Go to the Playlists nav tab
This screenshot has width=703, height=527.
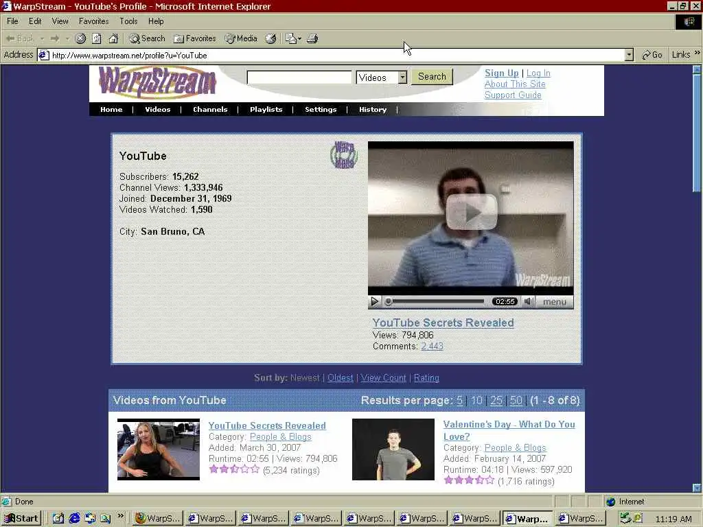click(x=266, y=109)
